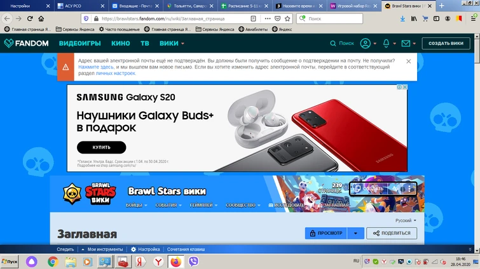
Task: Open wiki activity icon in header
Action: pyautogui.click(x=395, y=188)
